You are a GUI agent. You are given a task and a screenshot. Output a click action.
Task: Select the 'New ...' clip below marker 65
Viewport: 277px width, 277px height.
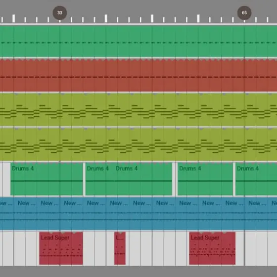(x=256, y=213)
